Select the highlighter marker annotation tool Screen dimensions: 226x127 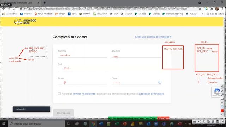pos(222,103)
